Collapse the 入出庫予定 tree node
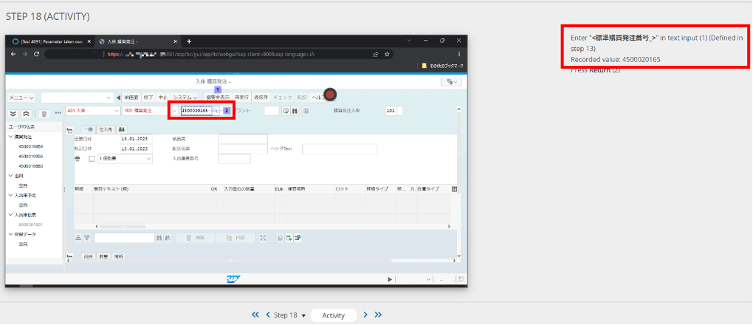753x325 pixels. 10,196
